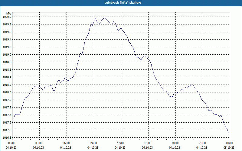Viewport: 242px width, 151px height.
Task: Click the 1018,2 y-axis label
Action: tap(7, 85)
